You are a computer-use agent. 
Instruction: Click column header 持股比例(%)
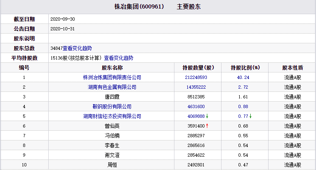click(245, 68)
